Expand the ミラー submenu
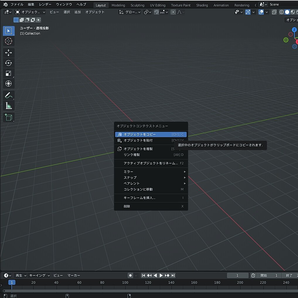 pos(151,172)
